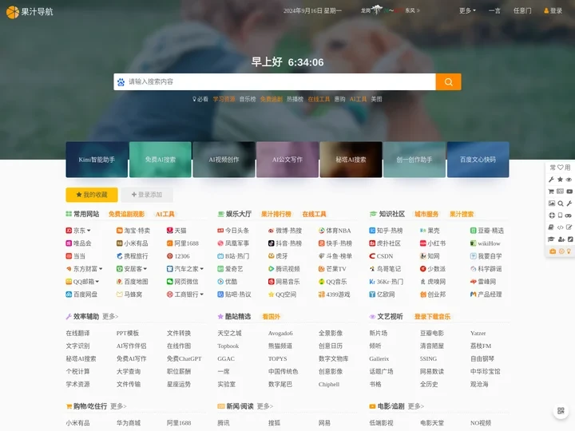Click the shopping cart icon in sidebar

551,192
